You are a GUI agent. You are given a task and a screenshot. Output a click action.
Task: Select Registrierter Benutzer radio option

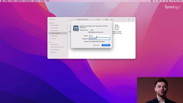click(89, 32)
